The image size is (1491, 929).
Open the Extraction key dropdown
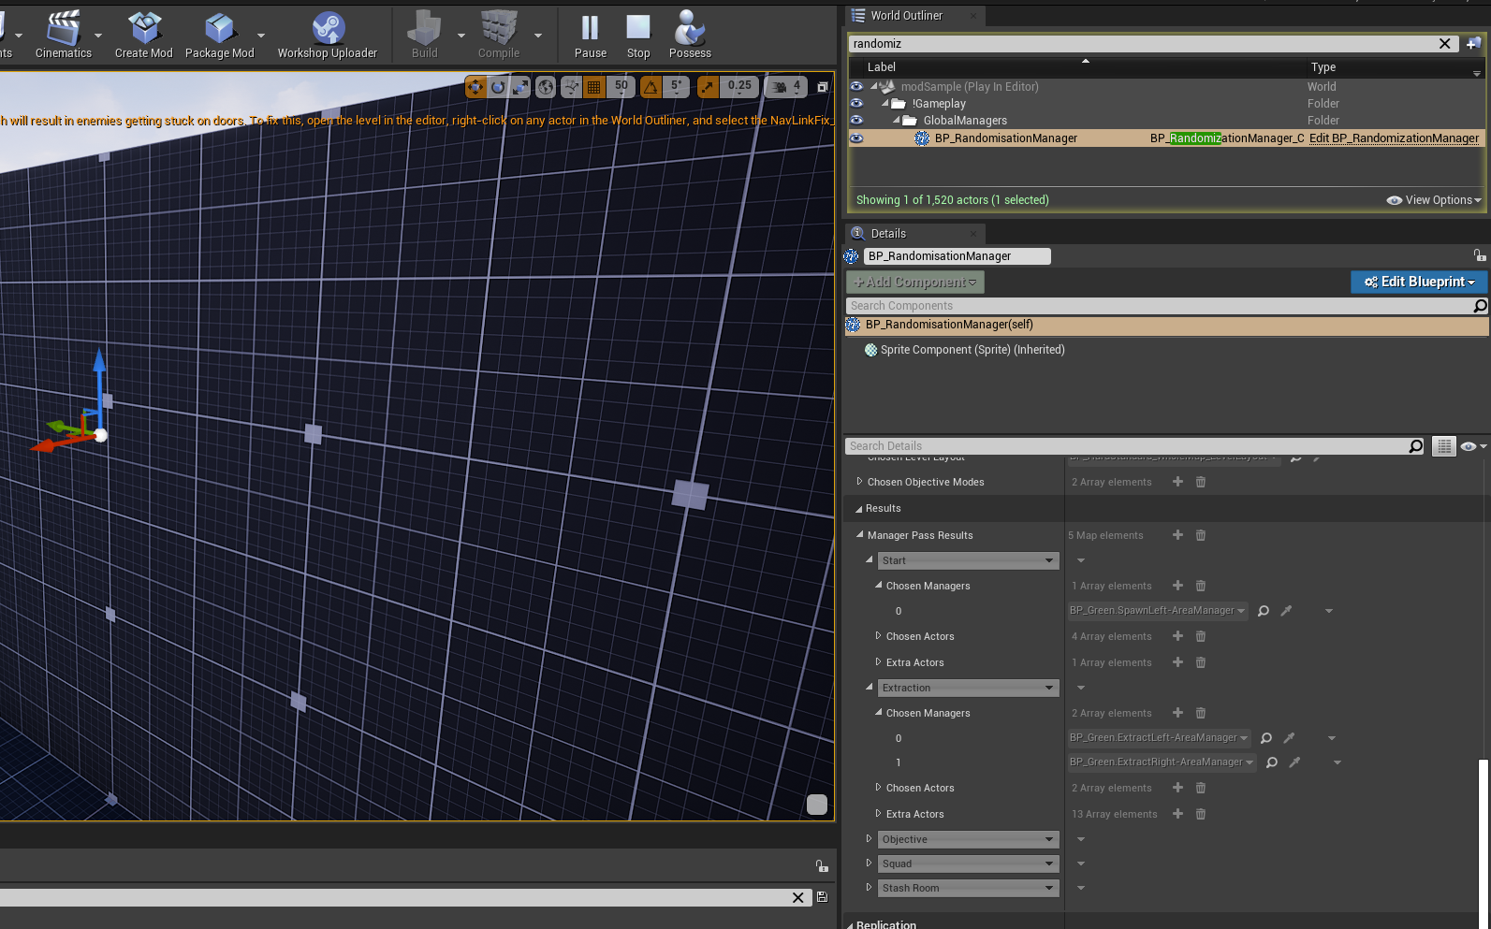(x=968, y=688)
